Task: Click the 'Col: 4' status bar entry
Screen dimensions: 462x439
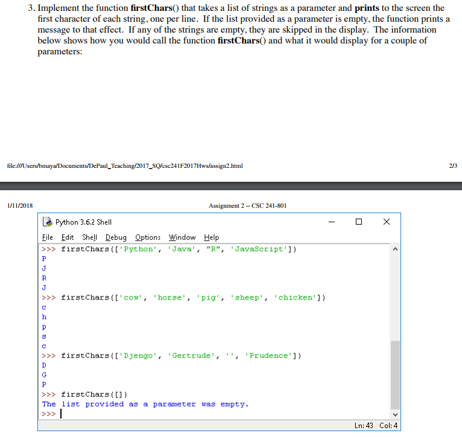Action: click(x=388, y=426)
